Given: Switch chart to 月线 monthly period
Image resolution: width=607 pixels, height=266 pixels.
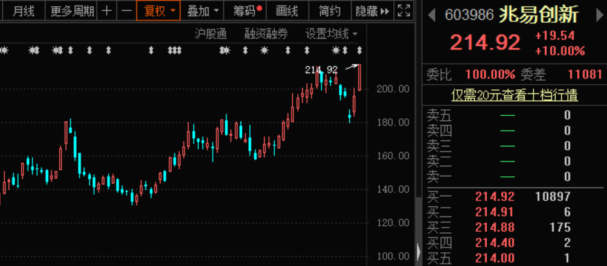Looking at the screenshot, I should click(x=23, y=10).
